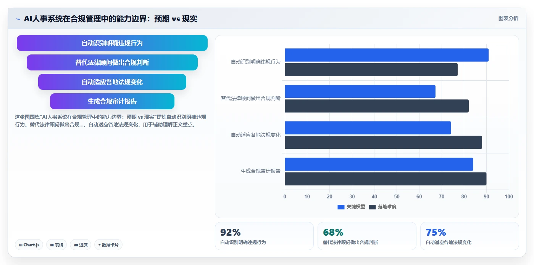The width and height of the screenshot is (534, 265).
Task: Click x-axis tick value 0
Action: [x=285, y=196]
